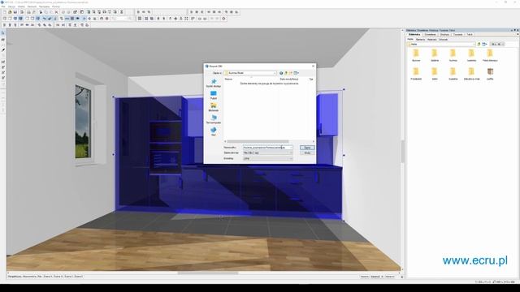
Task: Open the Kuchnia folder in library
Action: (x=453, y=55)
